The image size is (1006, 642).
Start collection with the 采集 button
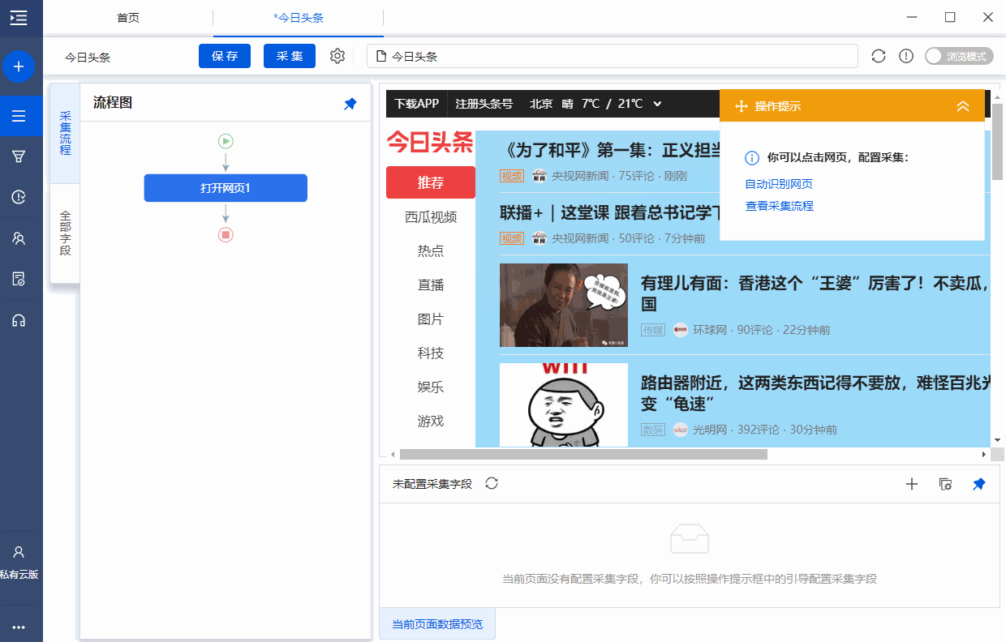290,56
